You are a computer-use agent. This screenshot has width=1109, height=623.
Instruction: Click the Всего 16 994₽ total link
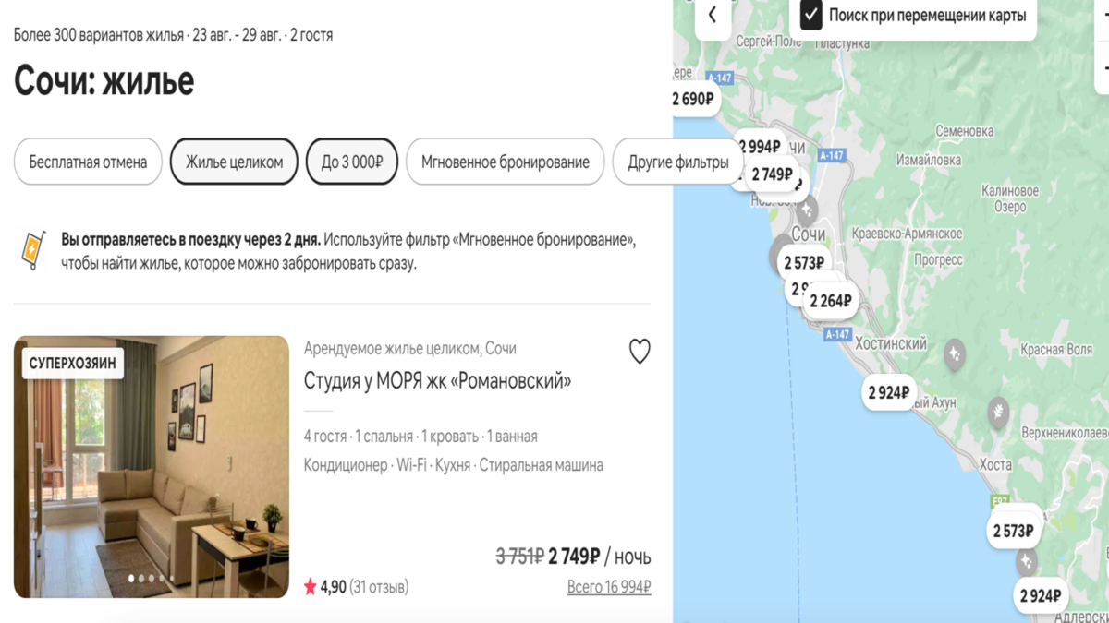[609, 587]
